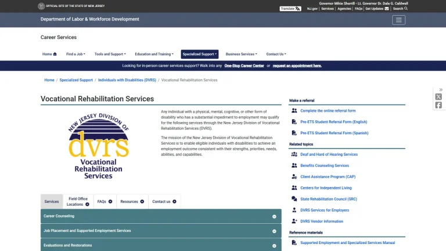This screenshot has height=251, width=446.
Task: Go to Home in main navigation
Action: click(49, 54)
